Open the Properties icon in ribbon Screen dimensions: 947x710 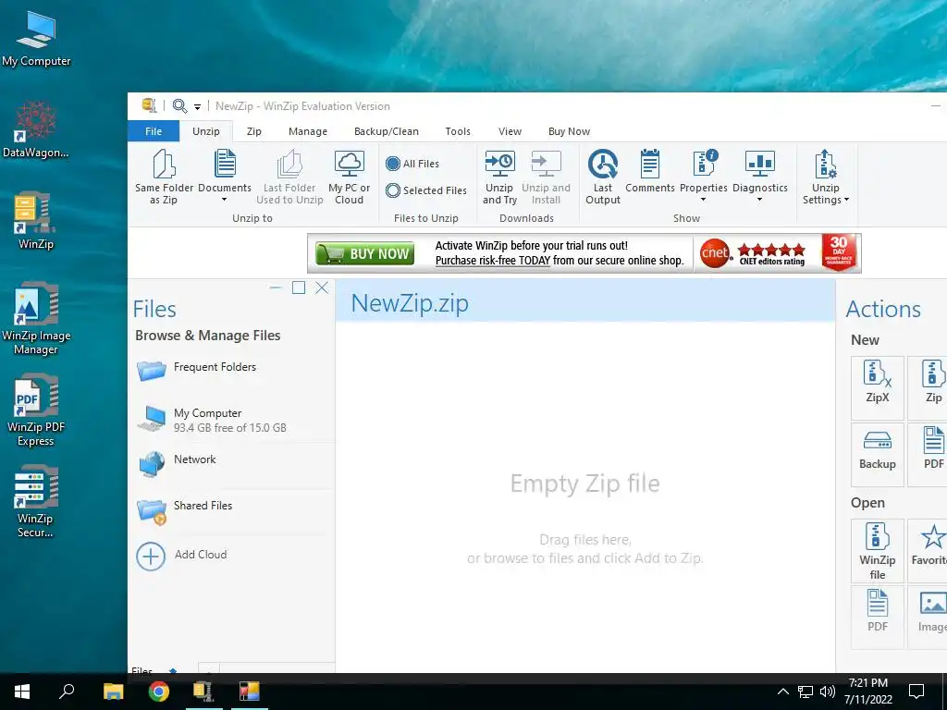coord(704,164)
